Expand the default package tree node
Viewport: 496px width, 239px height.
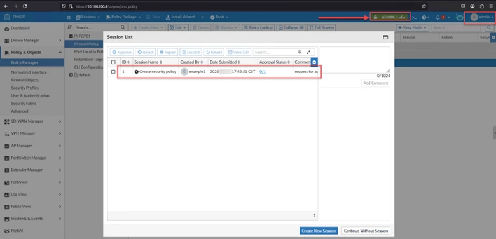pyautogui.click(x=71, y=75)
